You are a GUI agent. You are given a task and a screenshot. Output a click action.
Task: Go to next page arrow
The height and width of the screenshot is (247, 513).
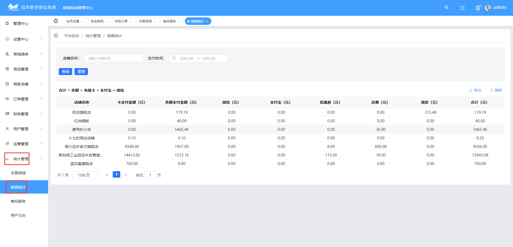(126, 175)
